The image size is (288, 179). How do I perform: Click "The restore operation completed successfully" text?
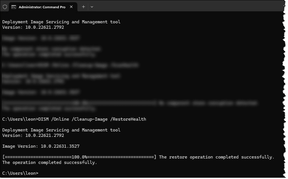[216, 157]
